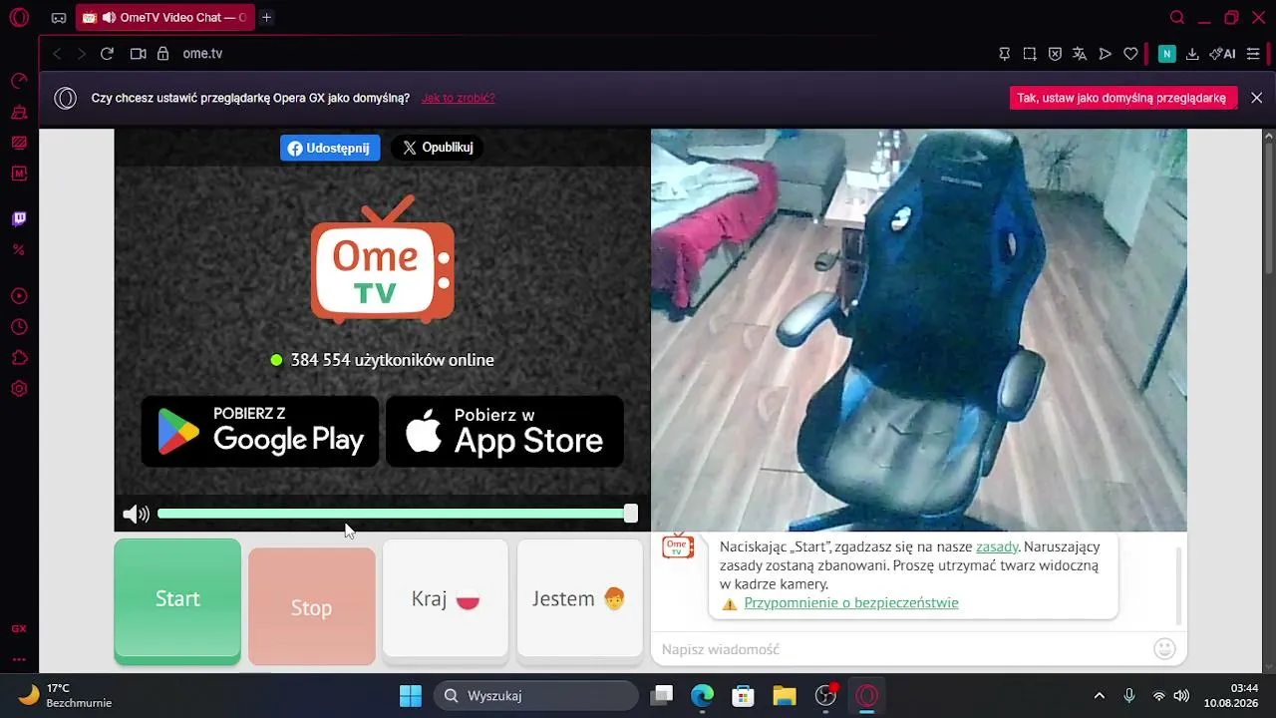Add page to bookmarks with heart icon
This screenshot has width=1276, height=718.
[x=1130, y=54]
